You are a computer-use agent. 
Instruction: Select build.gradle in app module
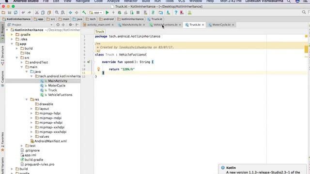coord(34,159)
